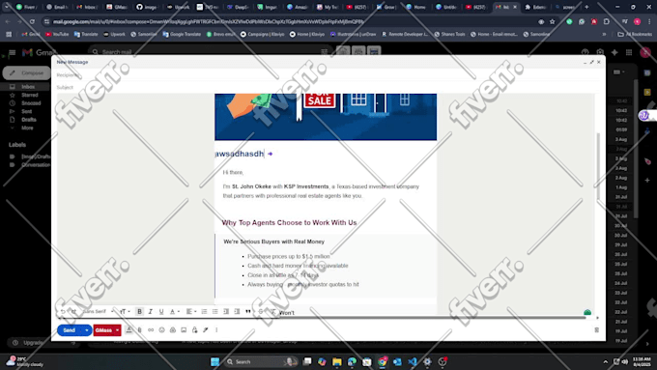Insert files using Google Drive

pyautogui.click(x=173, y=330)
